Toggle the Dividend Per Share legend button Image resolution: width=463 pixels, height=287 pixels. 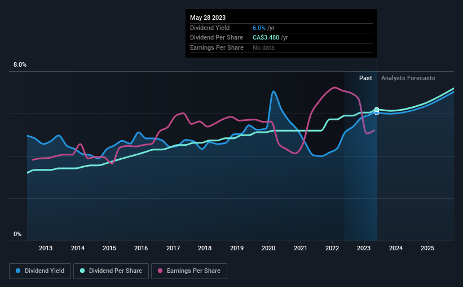pos(111,271)
